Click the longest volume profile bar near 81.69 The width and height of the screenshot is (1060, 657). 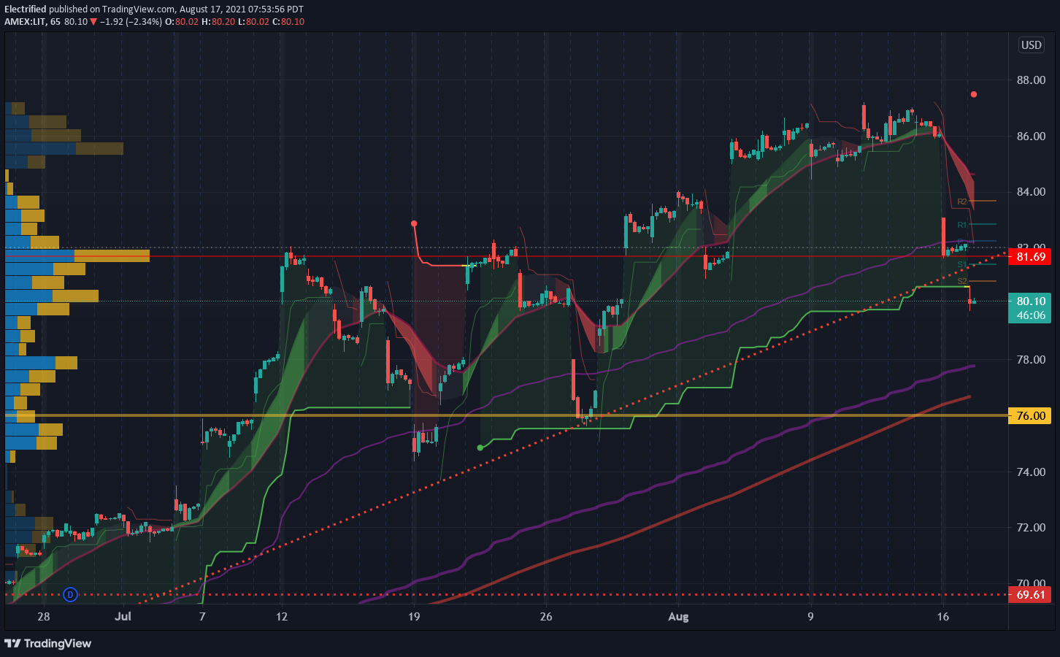click(x=77, y=255)
